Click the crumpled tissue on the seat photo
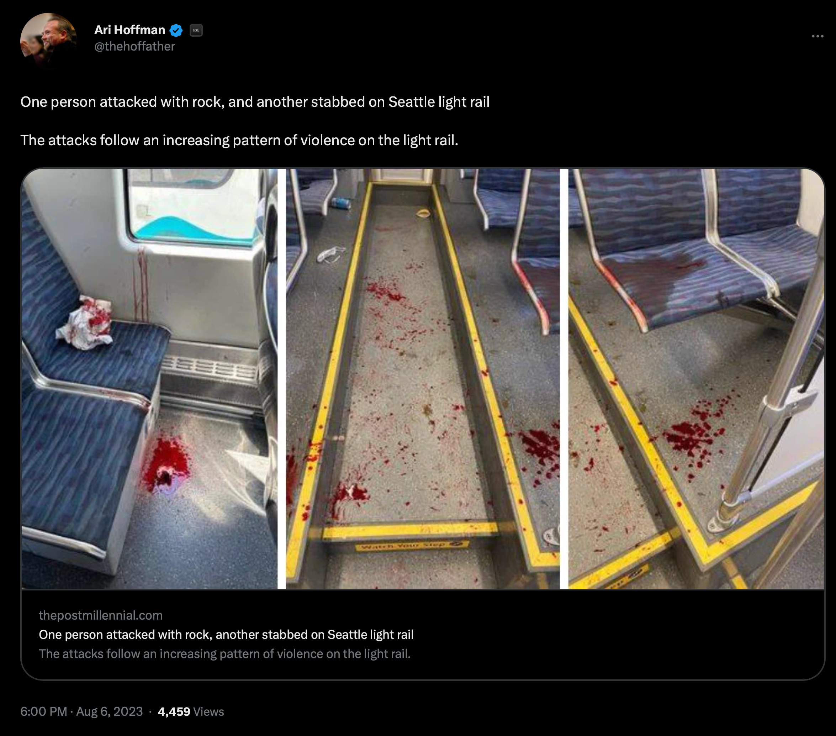Screen dimensions: 836x736 [85, 322]
